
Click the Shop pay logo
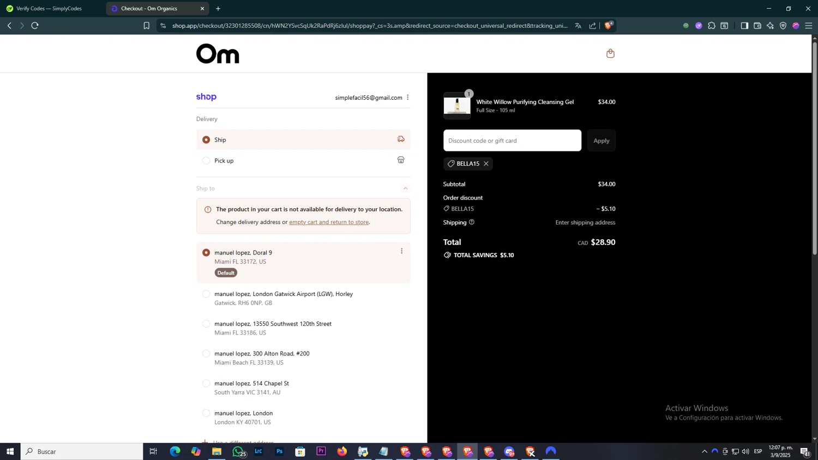point(206,97)
